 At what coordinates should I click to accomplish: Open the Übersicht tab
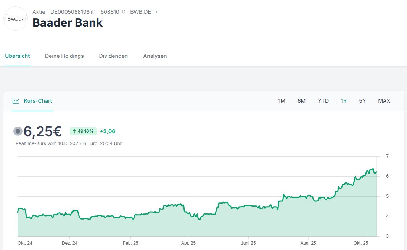pyautogui.click(x=18, y=56)
